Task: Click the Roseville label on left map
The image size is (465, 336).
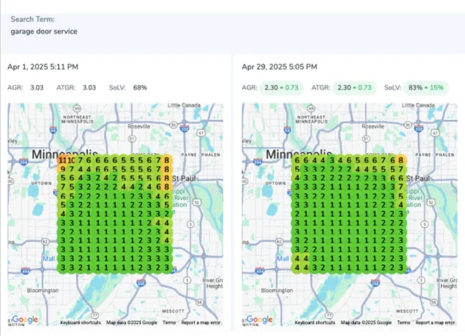Action: click(139, 127)
